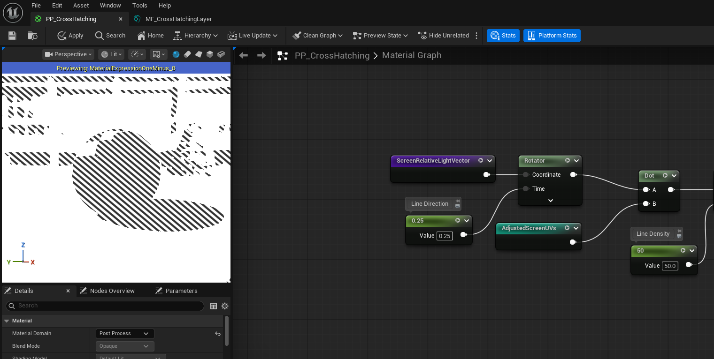The width and height of the screenshot is (714, 359).
Task: Toggle Hide Unrelated nodes
Action: (444, 36)
